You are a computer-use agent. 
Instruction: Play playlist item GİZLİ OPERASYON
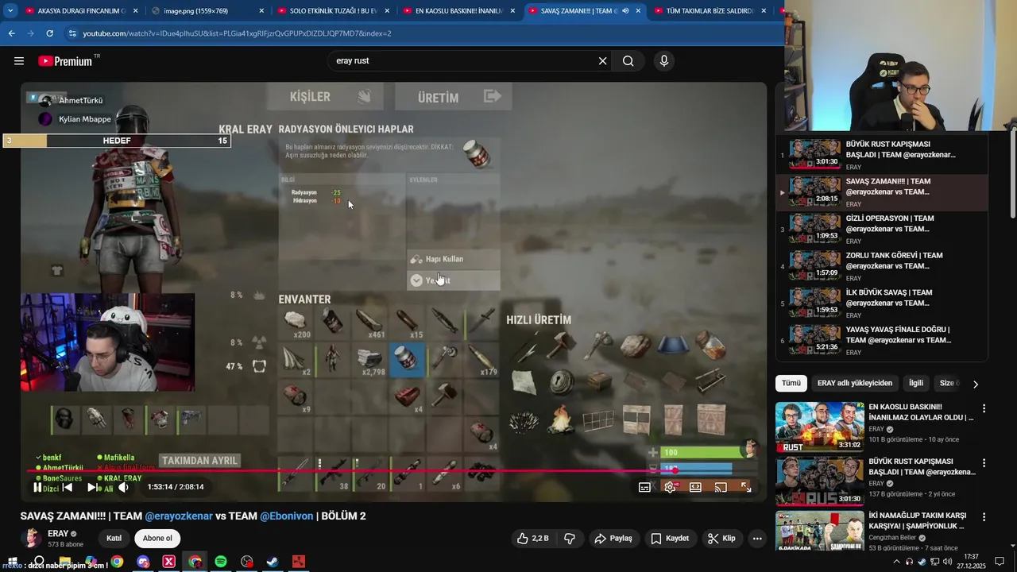coord(882,230)
